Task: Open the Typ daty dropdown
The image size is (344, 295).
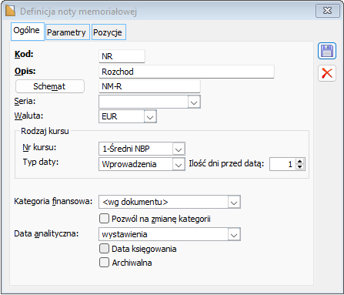Action: pyautogui.click(x=179, y=164)
